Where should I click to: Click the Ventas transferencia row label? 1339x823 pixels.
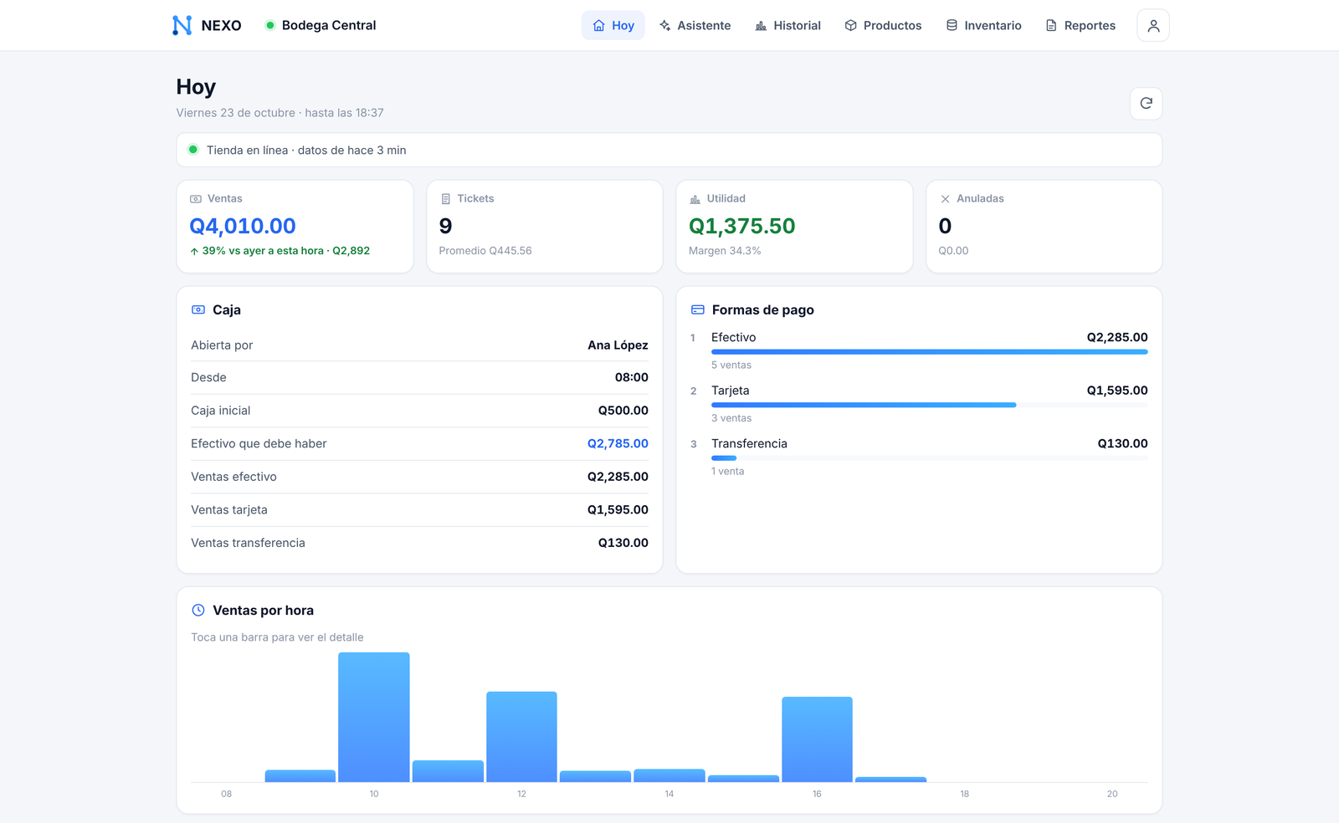click(x=248, y=543)
